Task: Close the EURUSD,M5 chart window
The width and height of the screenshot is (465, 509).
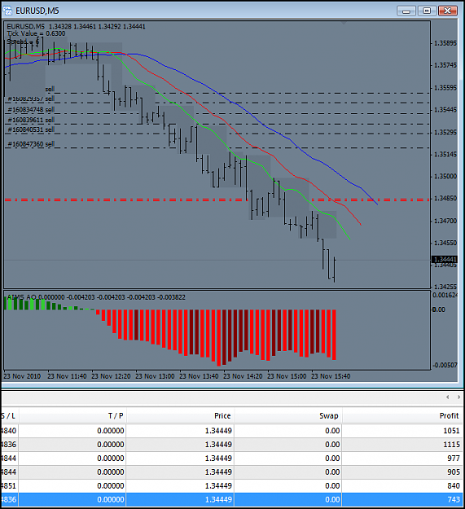Action: tap(447, 11)
